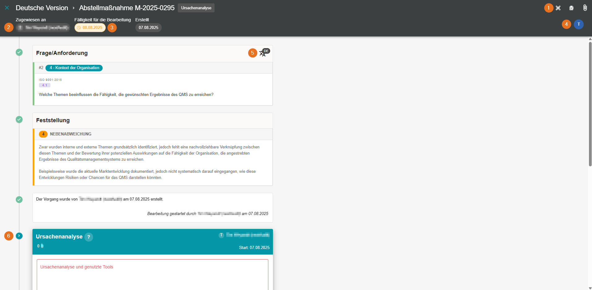Click the small paperclip counter in Ursachenanalyse header
The height and width of the screenshot is (290, 592).
[x=40, y=246]
